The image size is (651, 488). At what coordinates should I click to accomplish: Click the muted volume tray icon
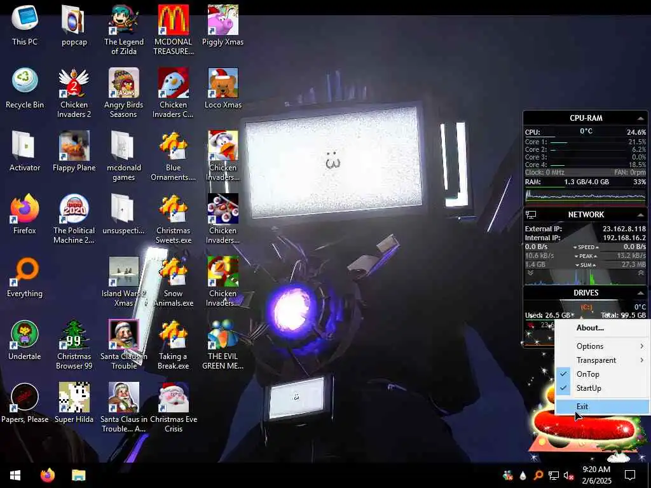(x=568, y=475)
